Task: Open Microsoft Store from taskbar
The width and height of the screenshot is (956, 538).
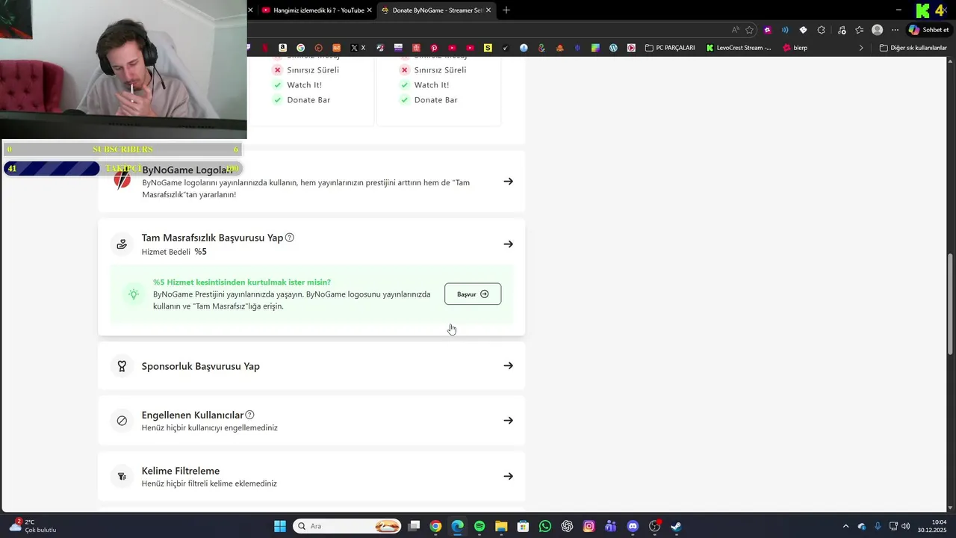Action: click(523, 526)
